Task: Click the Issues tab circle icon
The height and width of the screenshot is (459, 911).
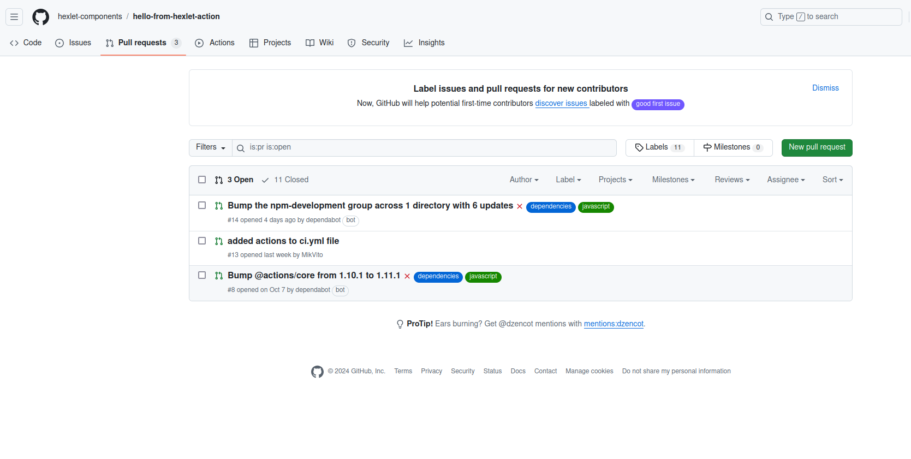Action: (x=59, y=43)
